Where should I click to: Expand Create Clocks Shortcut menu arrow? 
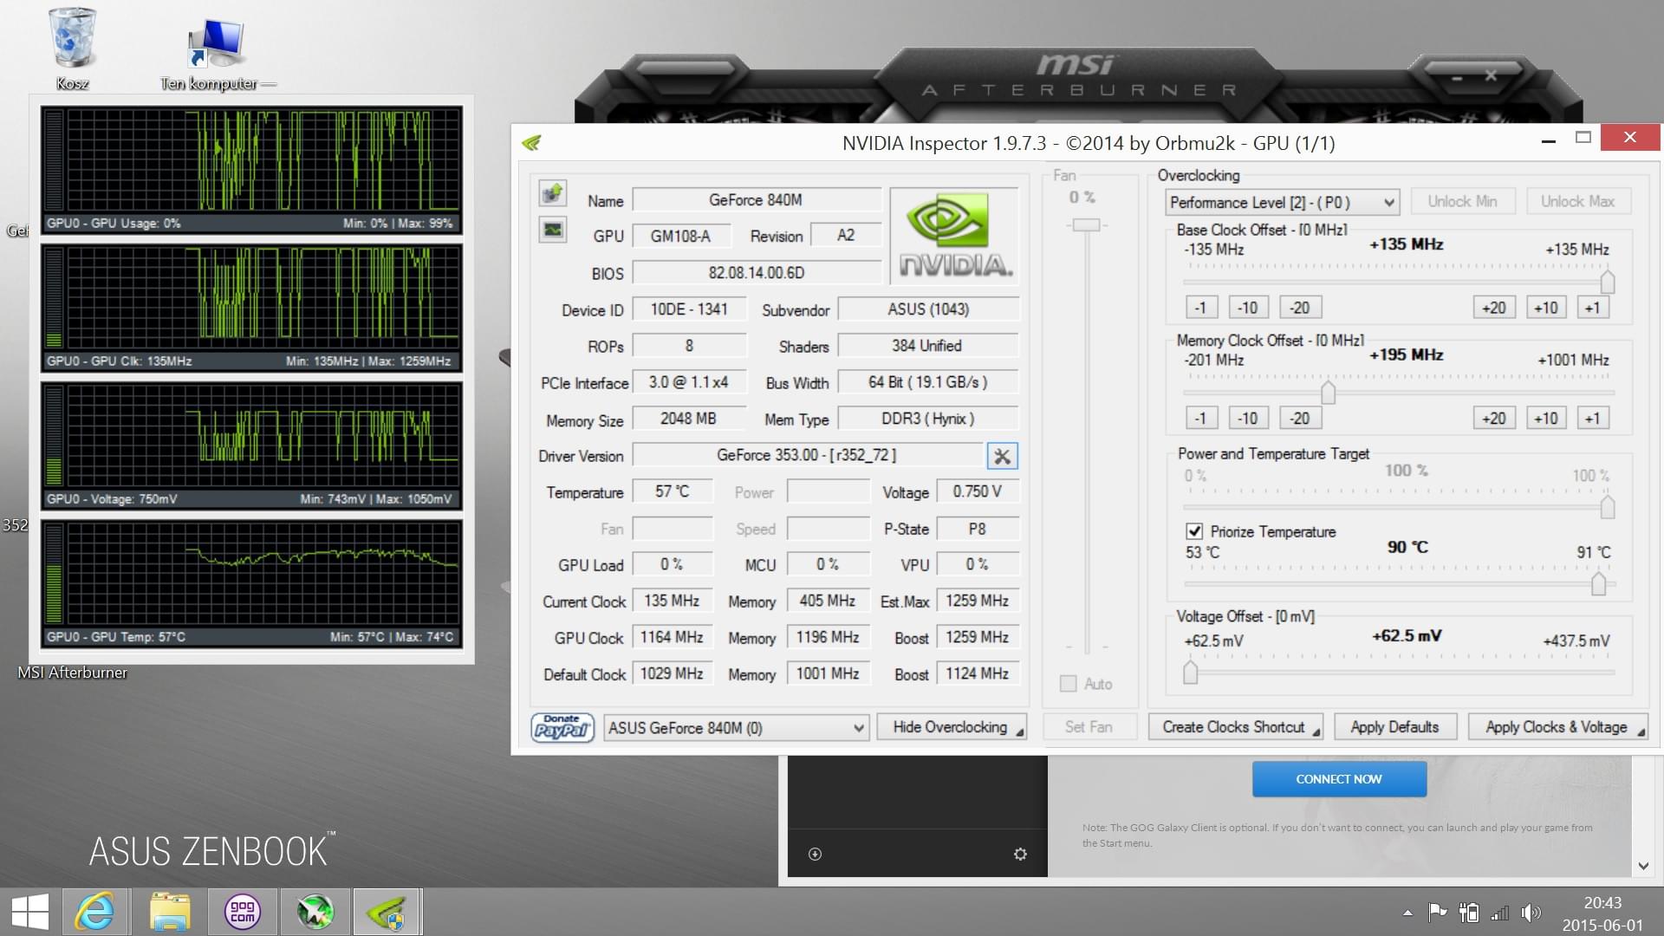pos(1316,732)
